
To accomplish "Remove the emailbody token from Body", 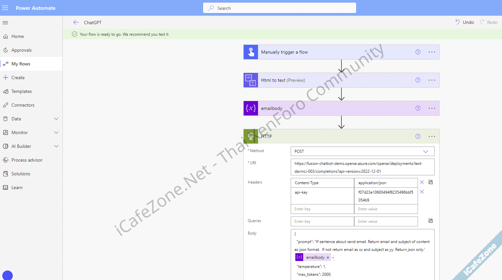I will [328, 258].
